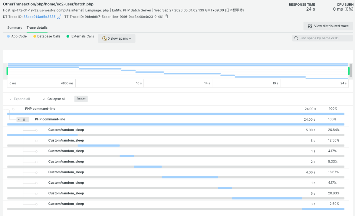The width and height of the screenshot is (355, 216).
Task: Click the list icon in View distributed trace
Action: coord(310,26)
